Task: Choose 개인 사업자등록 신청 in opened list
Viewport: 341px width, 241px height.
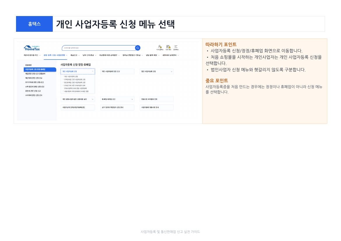Action: pyautogui.click(x=71, y=77)
